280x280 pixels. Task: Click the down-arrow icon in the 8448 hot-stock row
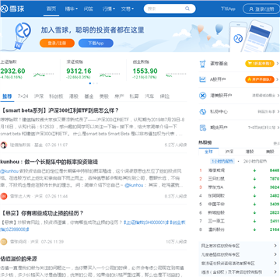254,170
